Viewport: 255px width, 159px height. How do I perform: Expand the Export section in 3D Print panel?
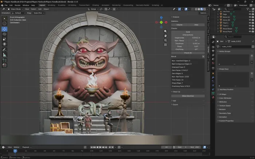point(175,105)
